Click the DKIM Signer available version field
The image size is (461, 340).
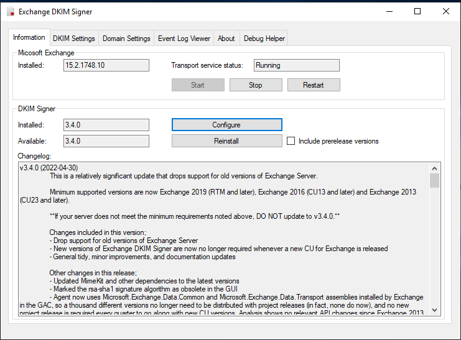tap(106, 141)
